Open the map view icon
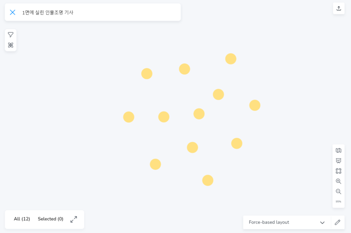Screen dimensions: 351x233 [x=338, y=151]
